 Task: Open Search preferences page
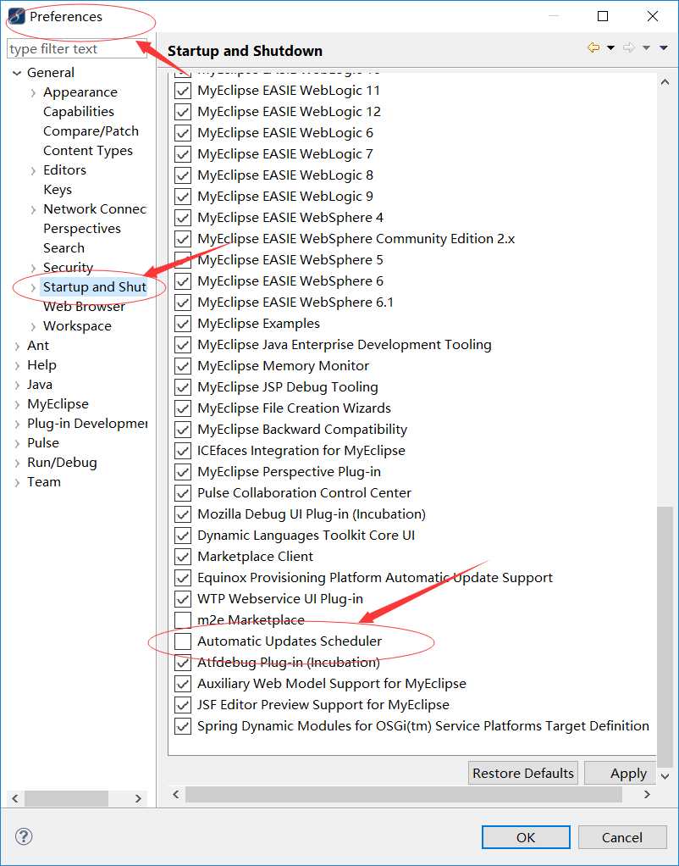point(63,248)
